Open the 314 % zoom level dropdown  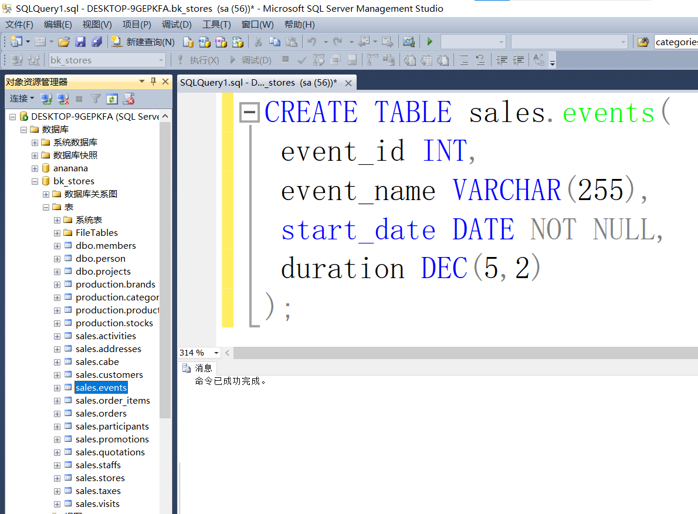216,353
